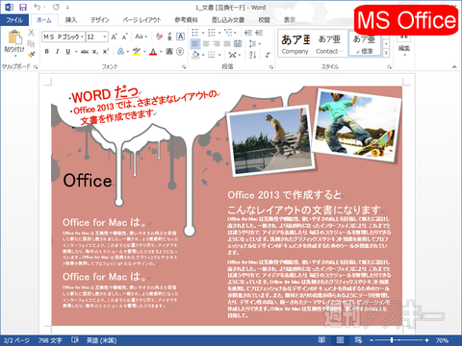The width and height of the screenshot is (462, 346).
Task: Apply bullet list formatting
Action: tap(194, 33)
